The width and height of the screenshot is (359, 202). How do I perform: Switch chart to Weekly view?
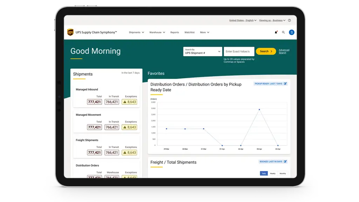(272, 173)
